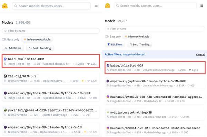Click the zai-org avatar icon
Viewport: 207px width, 137px height.
[5, 76]
